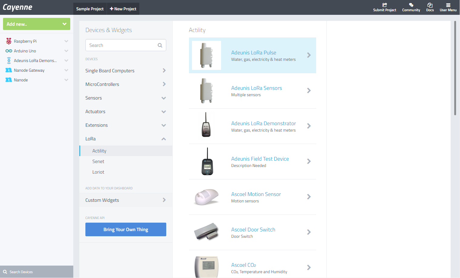Click the page vertical scrollbar

click(455, 68)
